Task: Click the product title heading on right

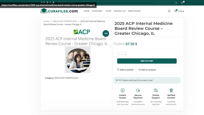Action: pyautogui.click(x=144, y=28)
